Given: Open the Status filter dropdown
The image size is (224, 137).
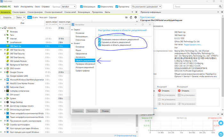Looking at the screenshot, I should 21,17.
